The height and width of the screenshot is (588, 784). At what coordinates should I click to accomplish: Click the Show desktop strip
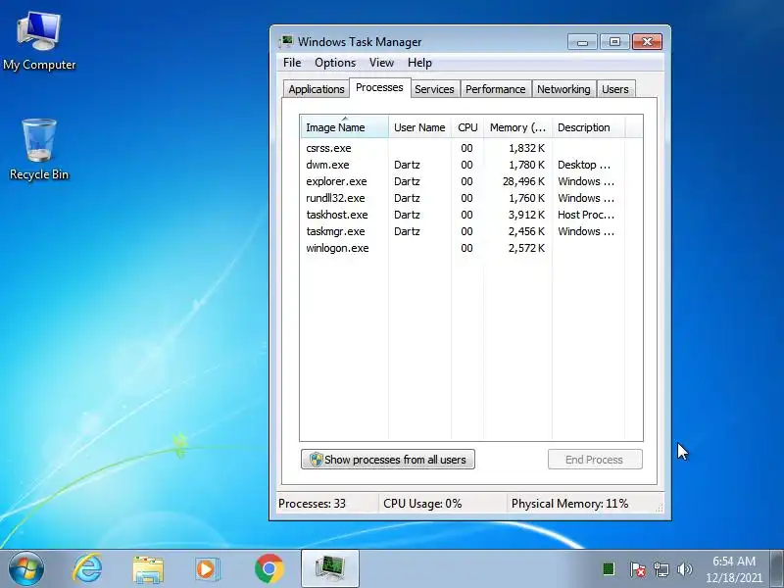coord(777,568)
